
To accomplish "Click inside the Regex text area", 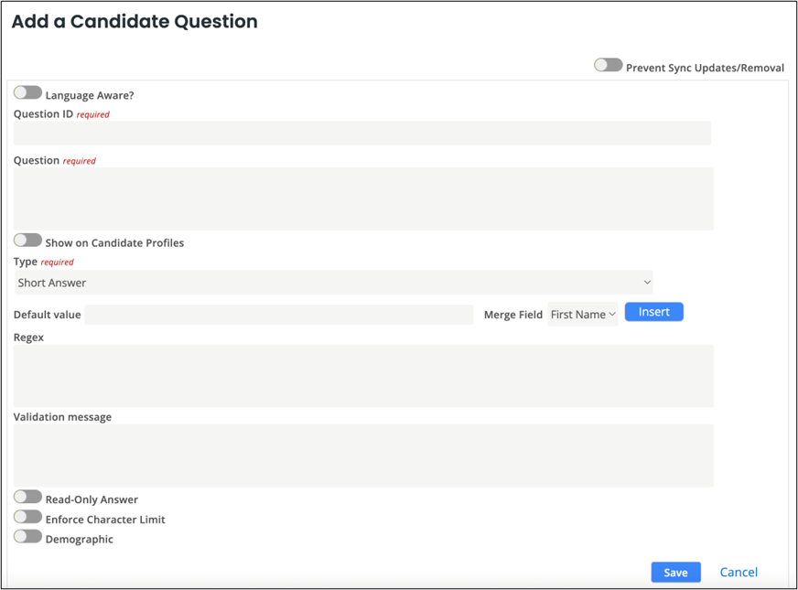I will coord(362,375).
